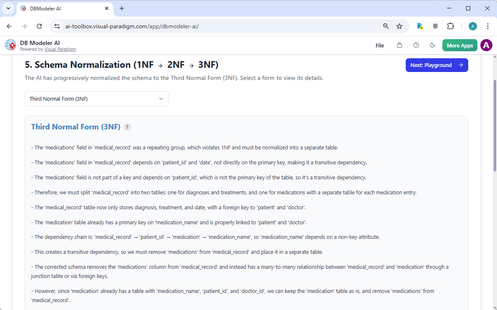Toggle dark mode with the moon icon
The image size is (497, 310).
(432, 45)
